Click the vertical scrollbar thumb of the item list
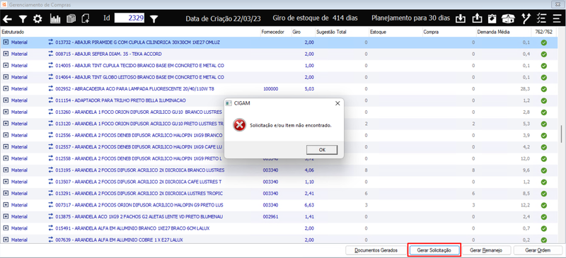Screen dimensions: 566x258 click(x=561, y=134)
